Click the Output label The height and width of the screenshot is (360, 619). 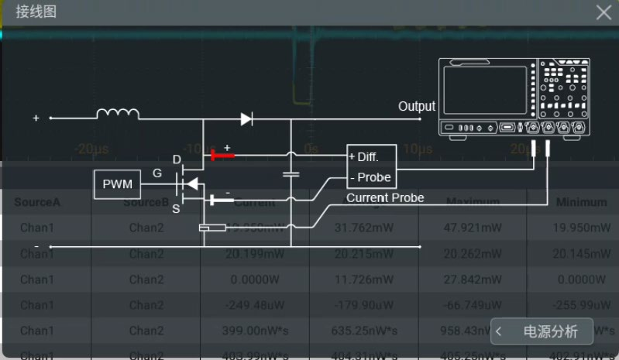[x=417, y=107]
